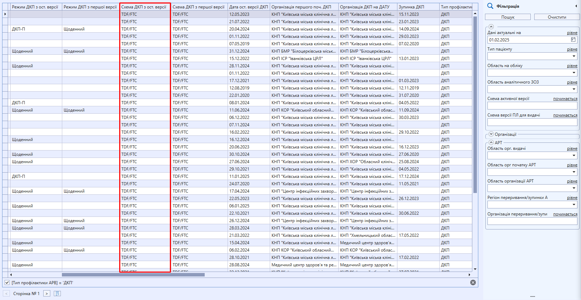The width and height of the screenshot is (581, 300).
Task: Open the Область аналітичного ЗОЗ dropdown
Action: point(574,89)
